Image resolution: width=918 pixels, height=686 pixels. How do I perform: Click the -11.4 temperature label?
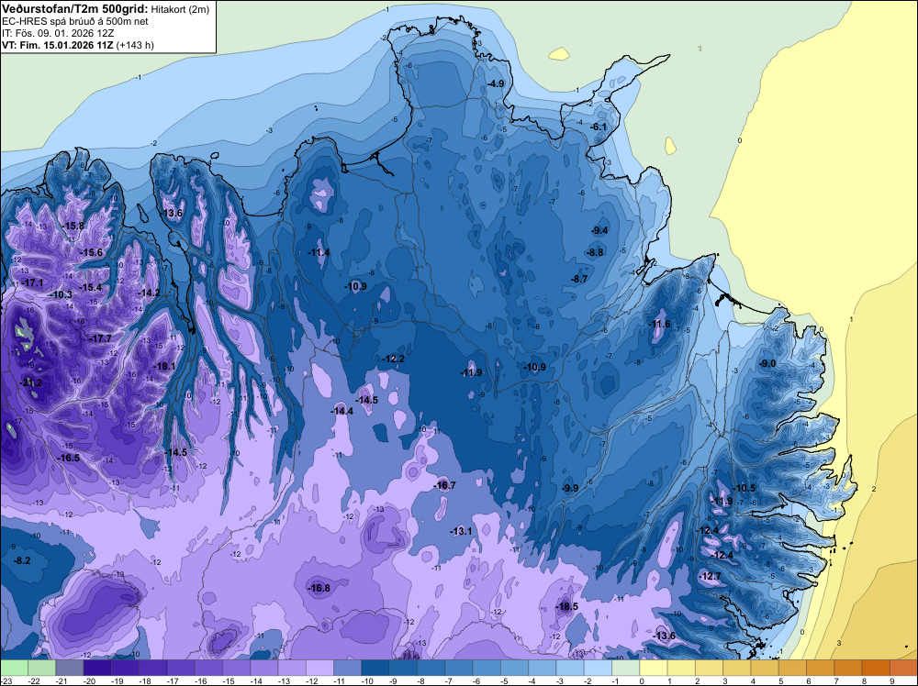(x=319, y=252)
